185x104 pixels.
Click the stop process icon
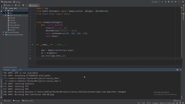(x=179, y=2)
